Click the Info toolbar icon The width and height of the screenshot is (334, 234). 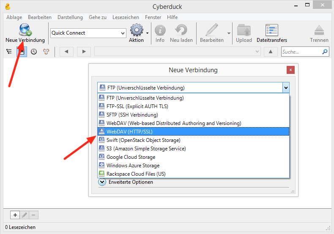pyautogui.click(x=160, y=30)
